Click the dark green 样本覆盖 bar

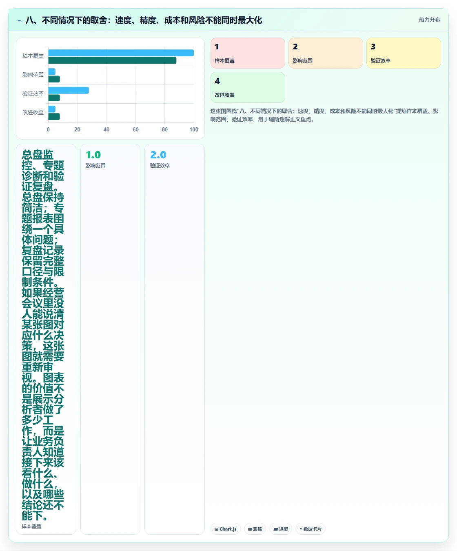point(112,60)
